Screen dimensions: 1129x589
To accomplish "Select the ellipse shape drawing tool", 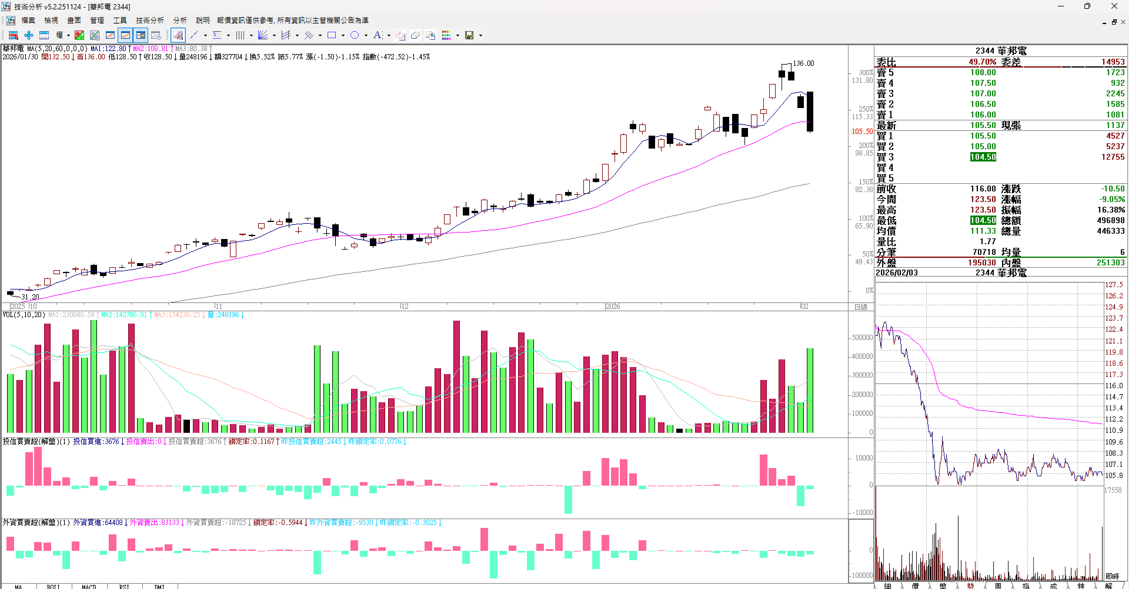I will (355, 35).
